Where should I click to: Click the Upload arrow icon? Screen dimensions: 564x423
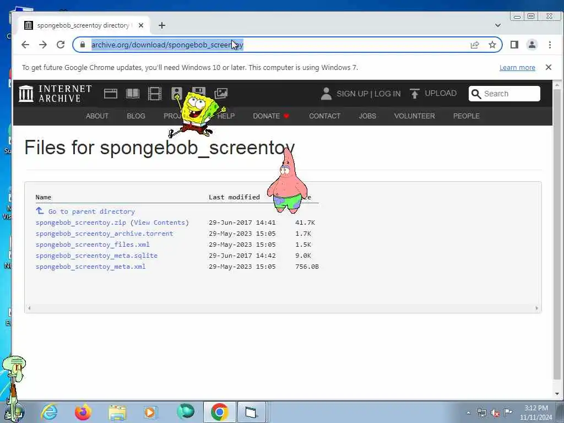coord(414,94)
